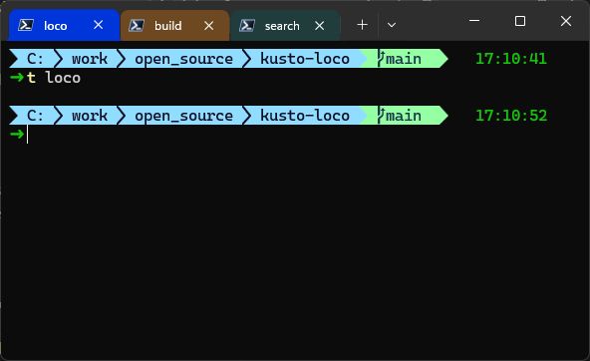Image resolution: width=590 pixels, height=361 pixels.
Task: Click the 't loco' command text
Action: (x=54, y=78)
